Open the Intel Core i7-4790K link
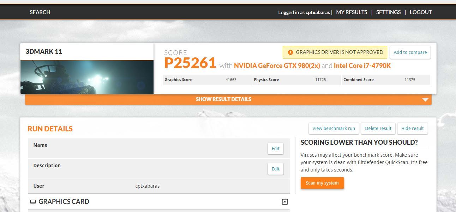This screenshot has width=456, height=212. click(362, 66)
